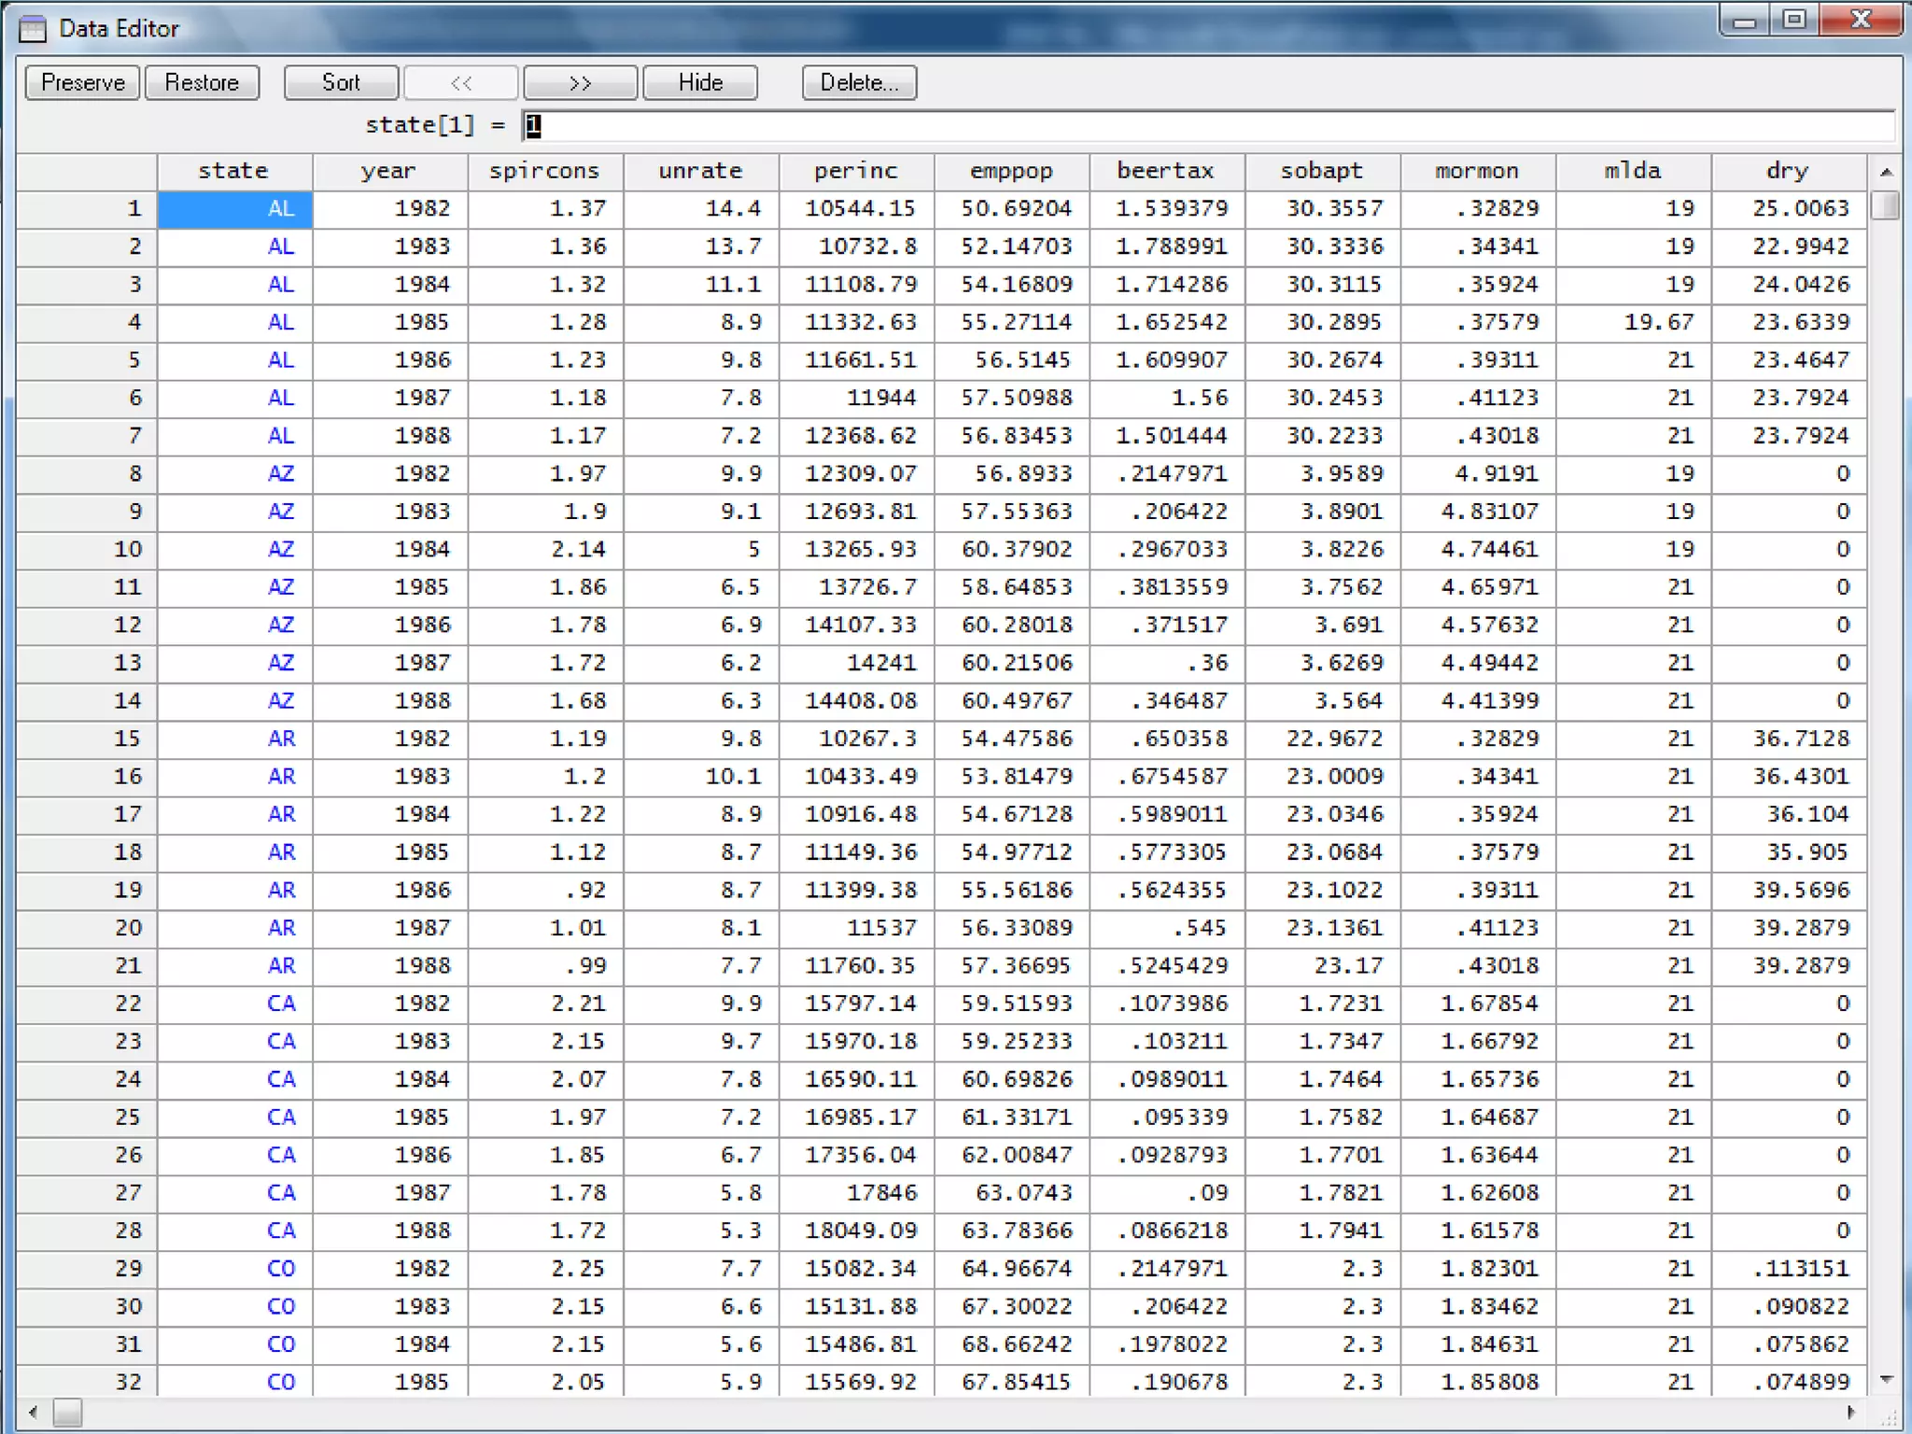Select the beertax column header
Image resolution: width=1912 pixels, height=1434 pixels.
(x=1166, y=171)
